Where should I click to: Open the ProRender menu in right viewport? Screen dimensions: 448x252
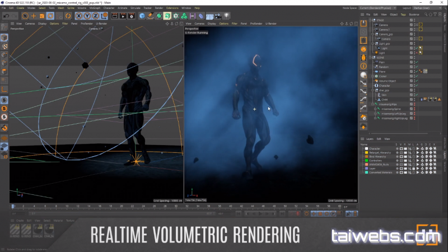pyautogui.click(x=255, y=24)
